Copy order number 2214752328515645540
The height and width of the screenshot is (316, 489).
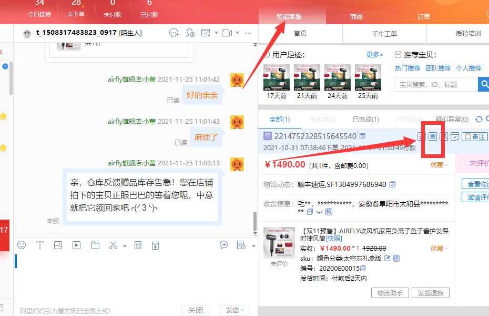point(362,136)
